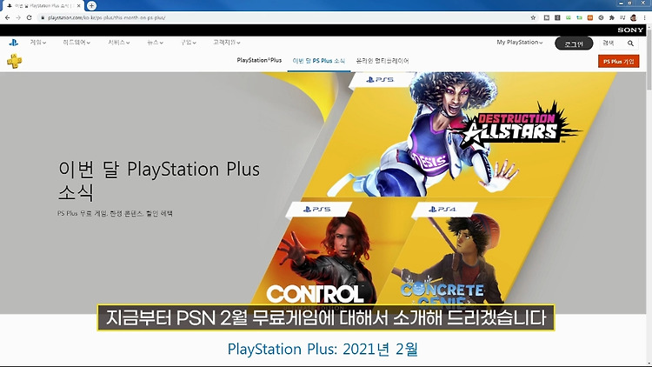This screenshot has height=367, width=652.
Task: Click the PS Plus 무료 게임 subtitle text
Action: click(115, 213)
